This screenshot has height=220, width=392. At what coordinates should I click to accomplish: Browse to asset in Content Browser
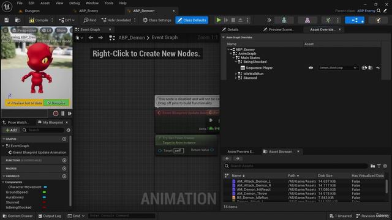18,20
